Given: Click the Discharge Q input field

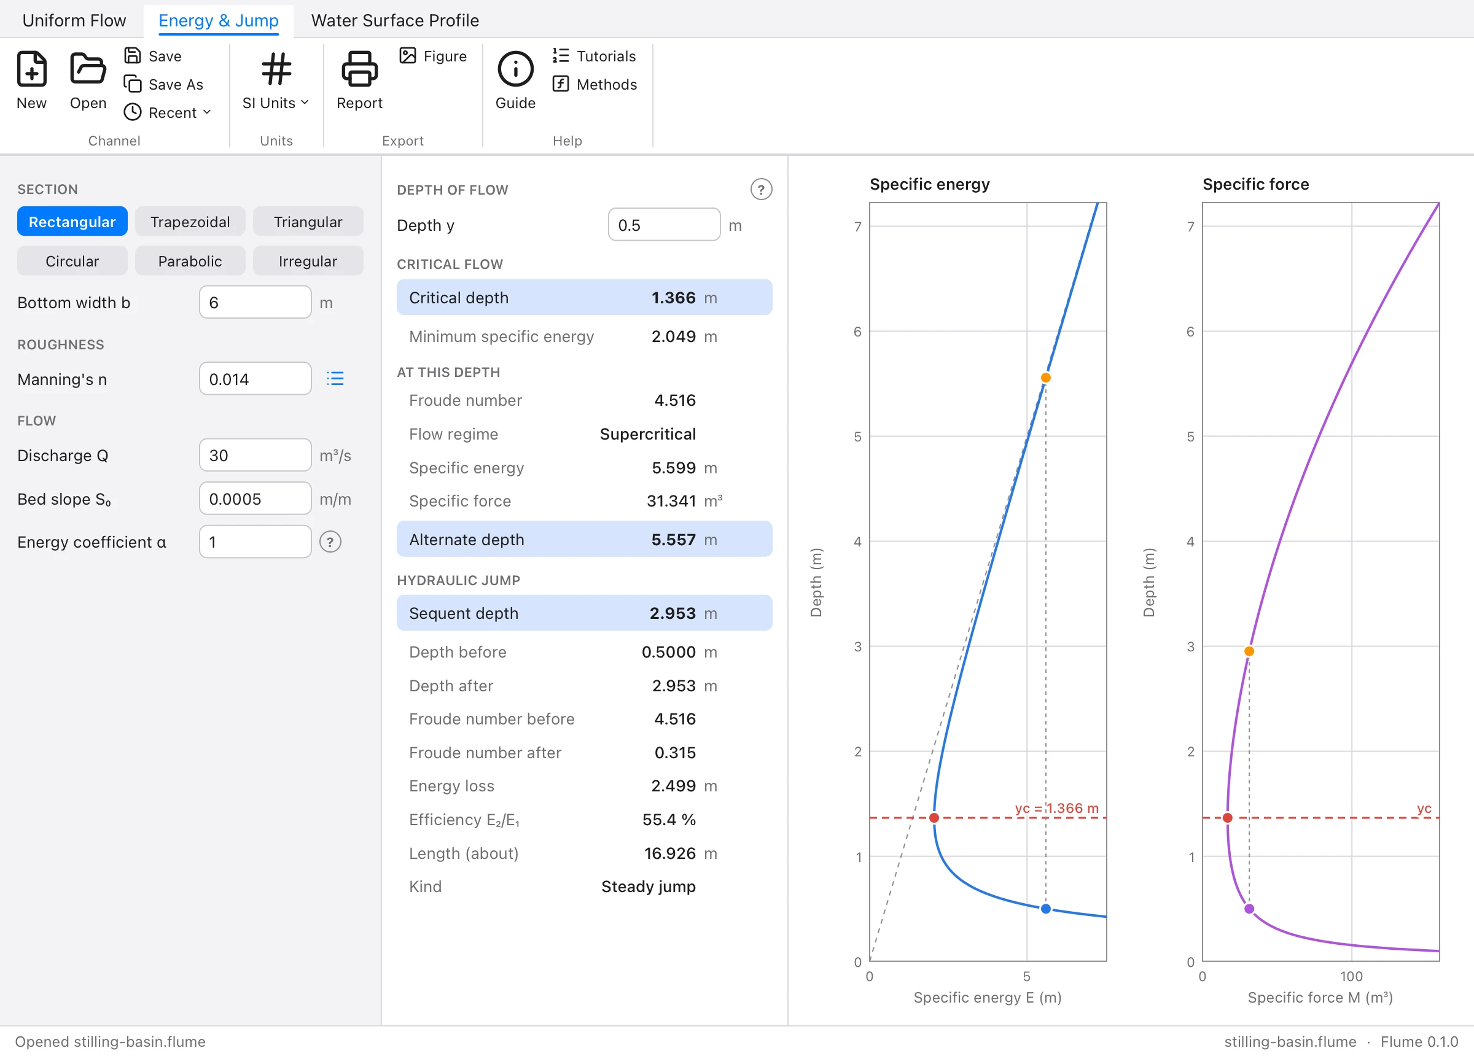Looking at the screenshot, I should 255,456.
